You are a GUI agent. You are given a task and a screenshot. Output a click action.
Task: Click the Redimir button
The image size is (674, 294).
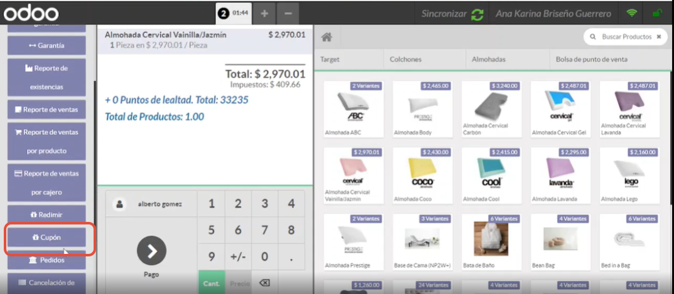point(46,214)
